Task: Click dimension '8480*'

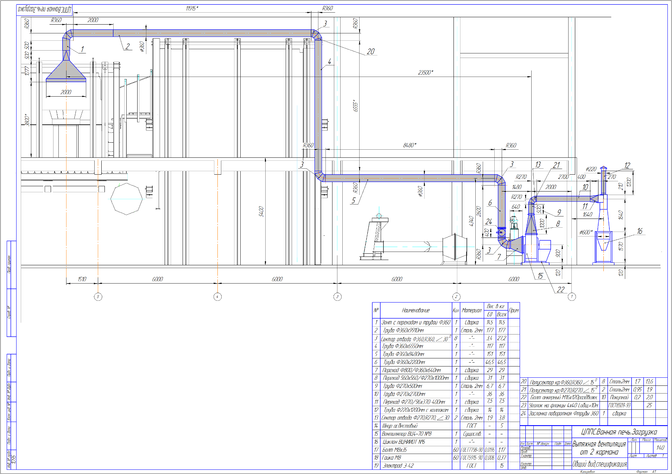Action: coord(410,145)
